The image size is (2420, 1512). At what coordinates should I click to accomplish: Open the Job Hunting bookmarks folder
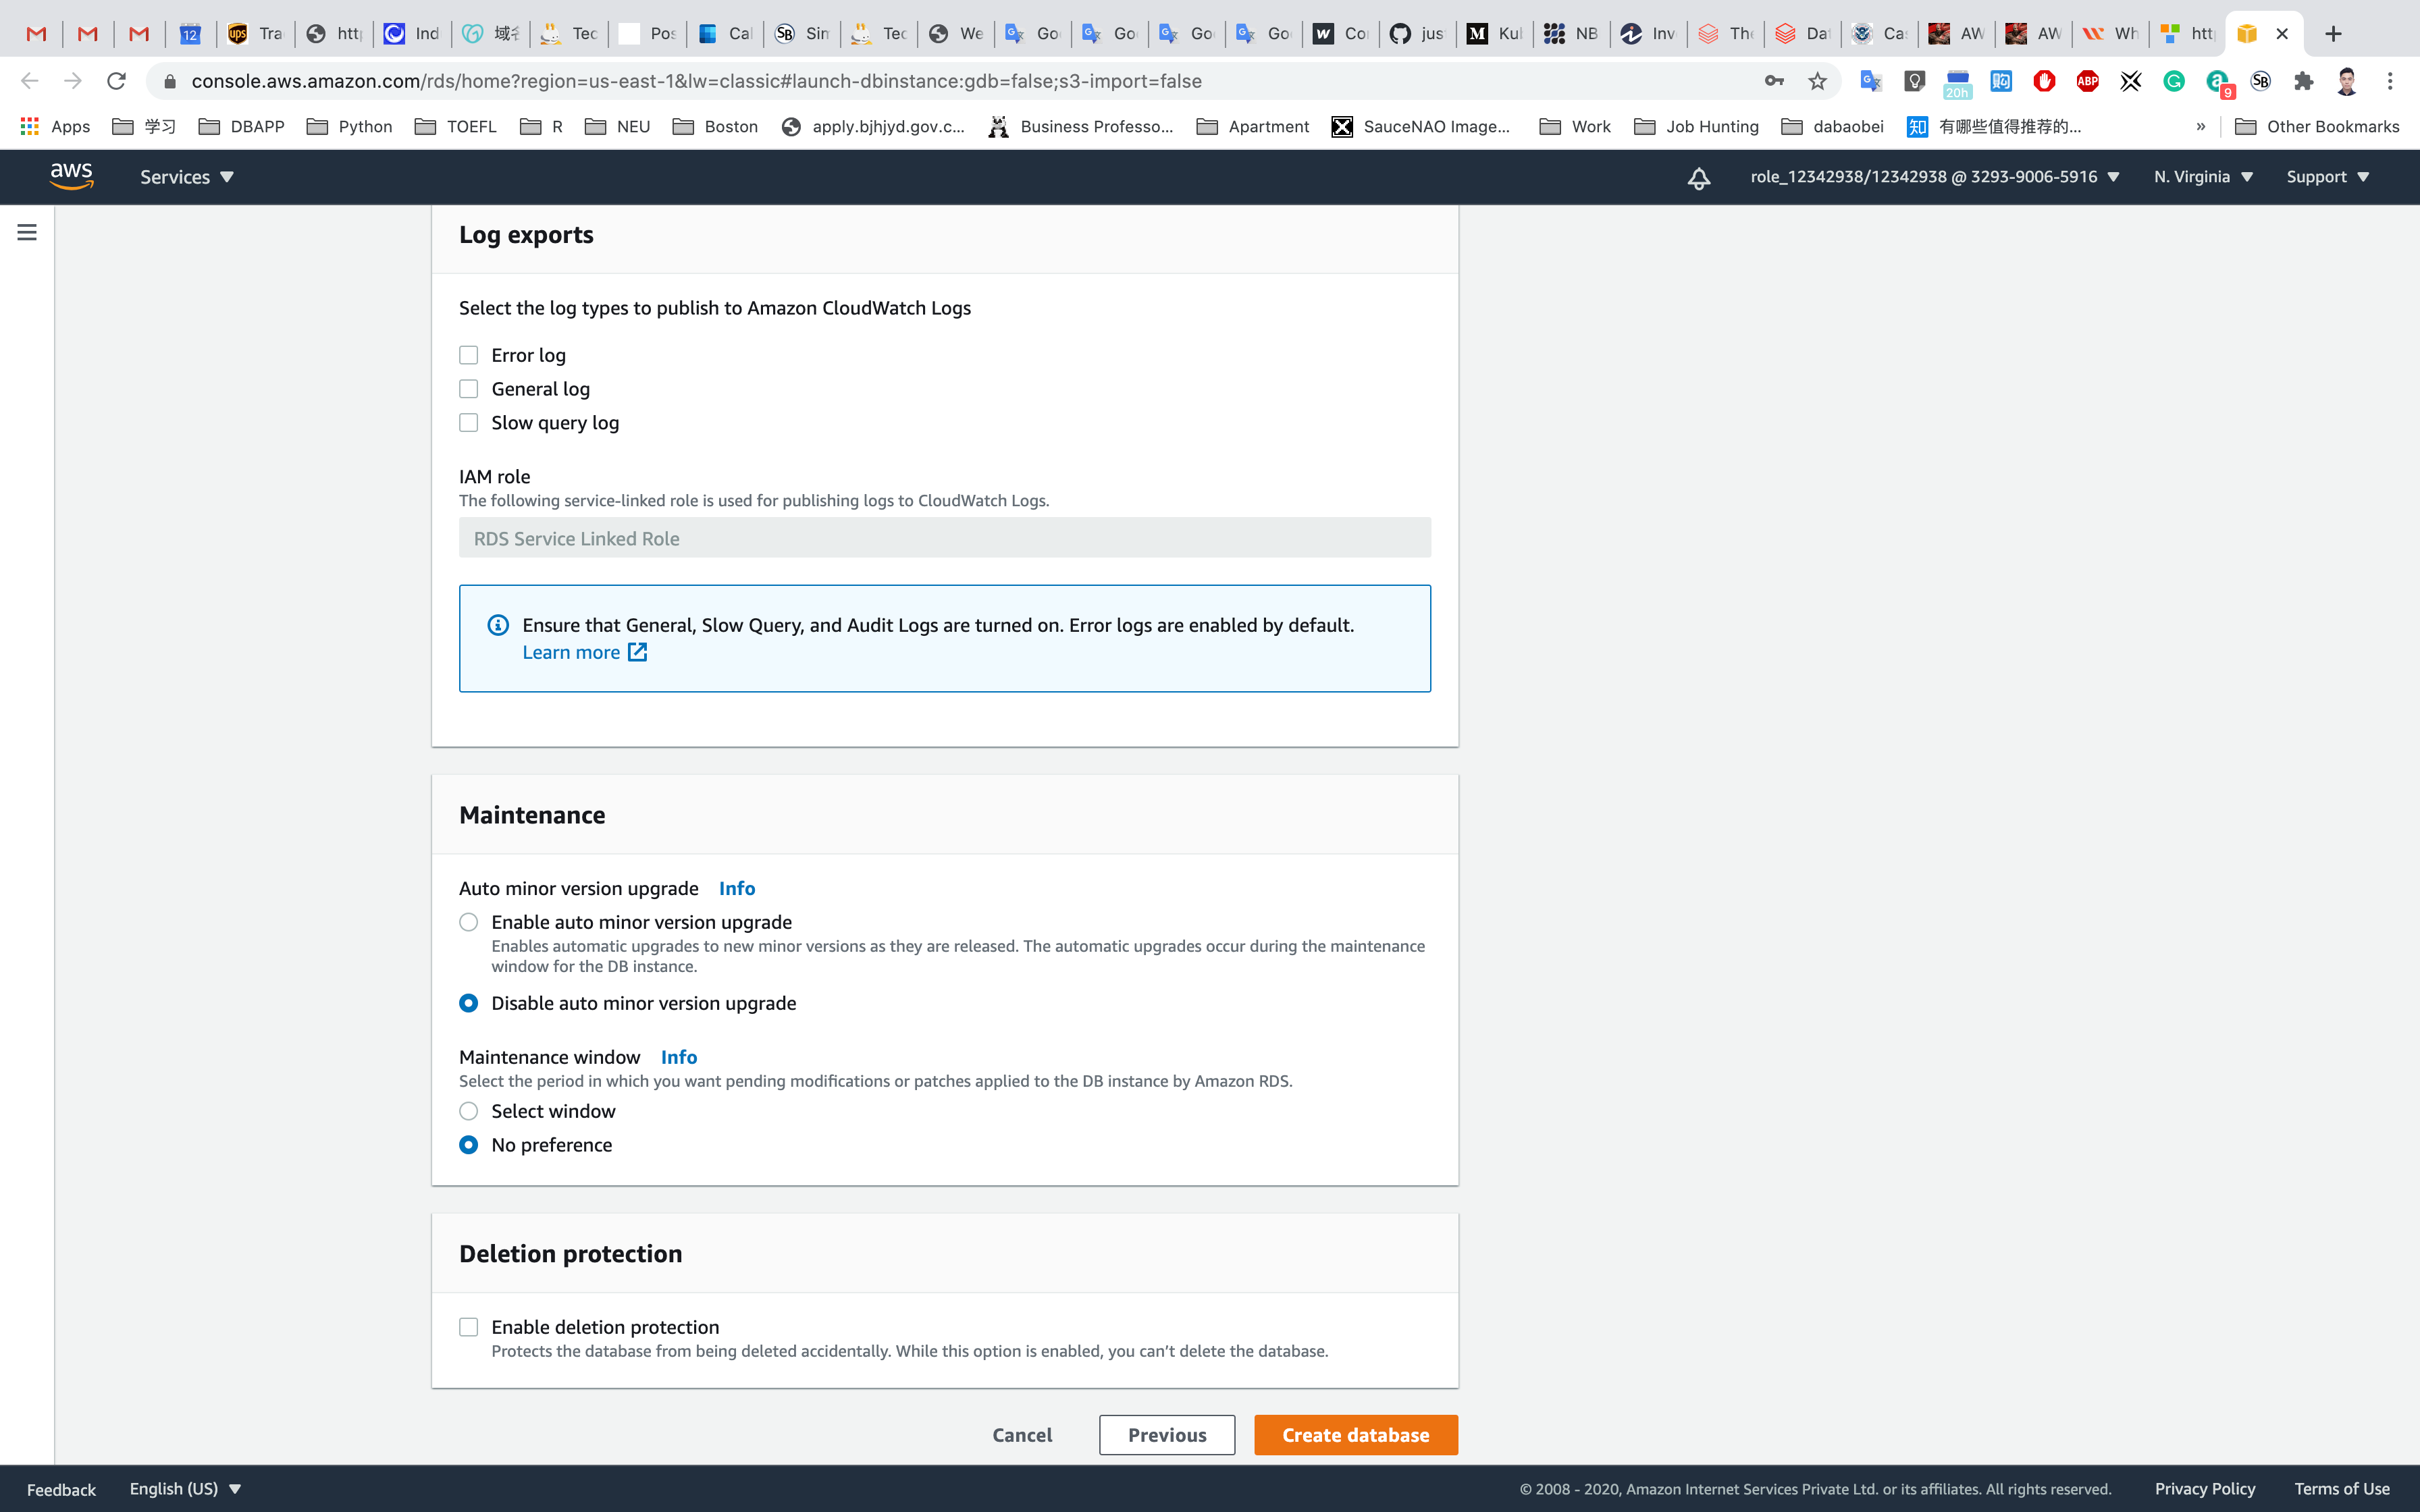pyautogui.click(x=1696, y=126)
